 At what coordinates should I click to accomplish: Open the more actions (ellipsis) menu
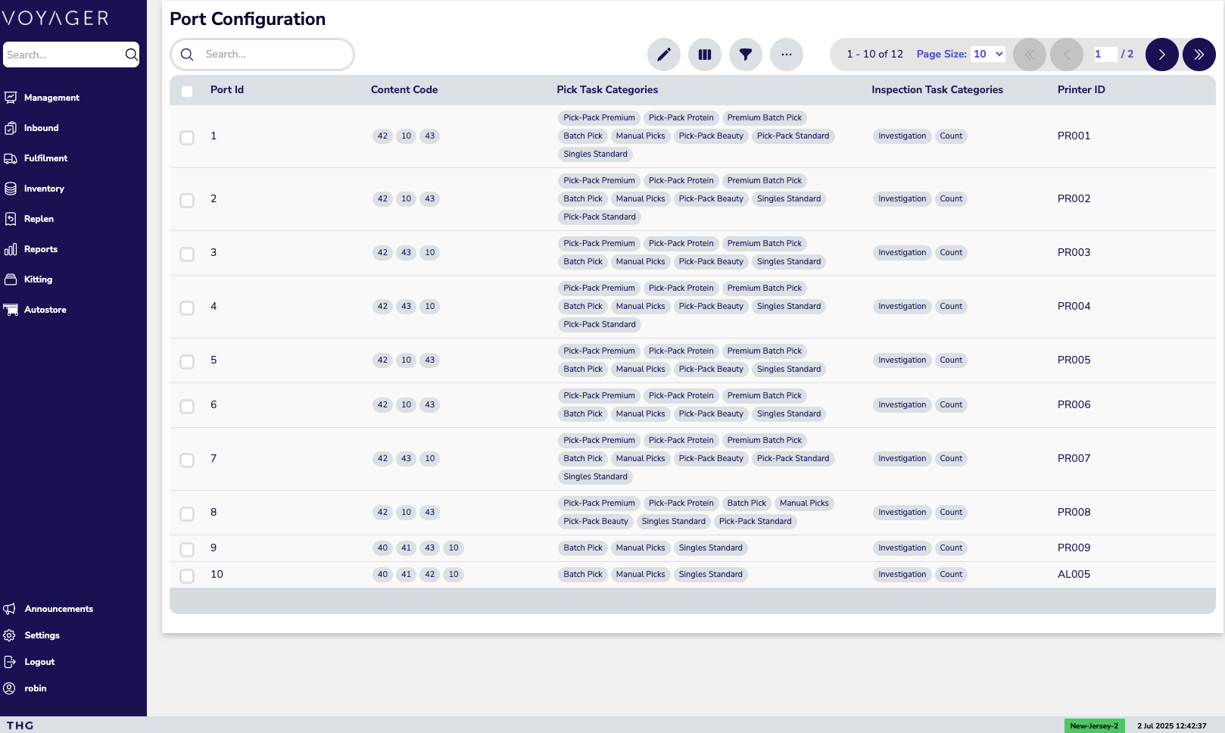pyautogui.click(x=787, y=54)
